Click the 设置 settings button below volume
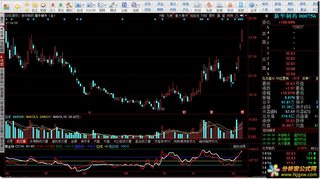This screenshot has height=179, width=321. click(10, 141)
